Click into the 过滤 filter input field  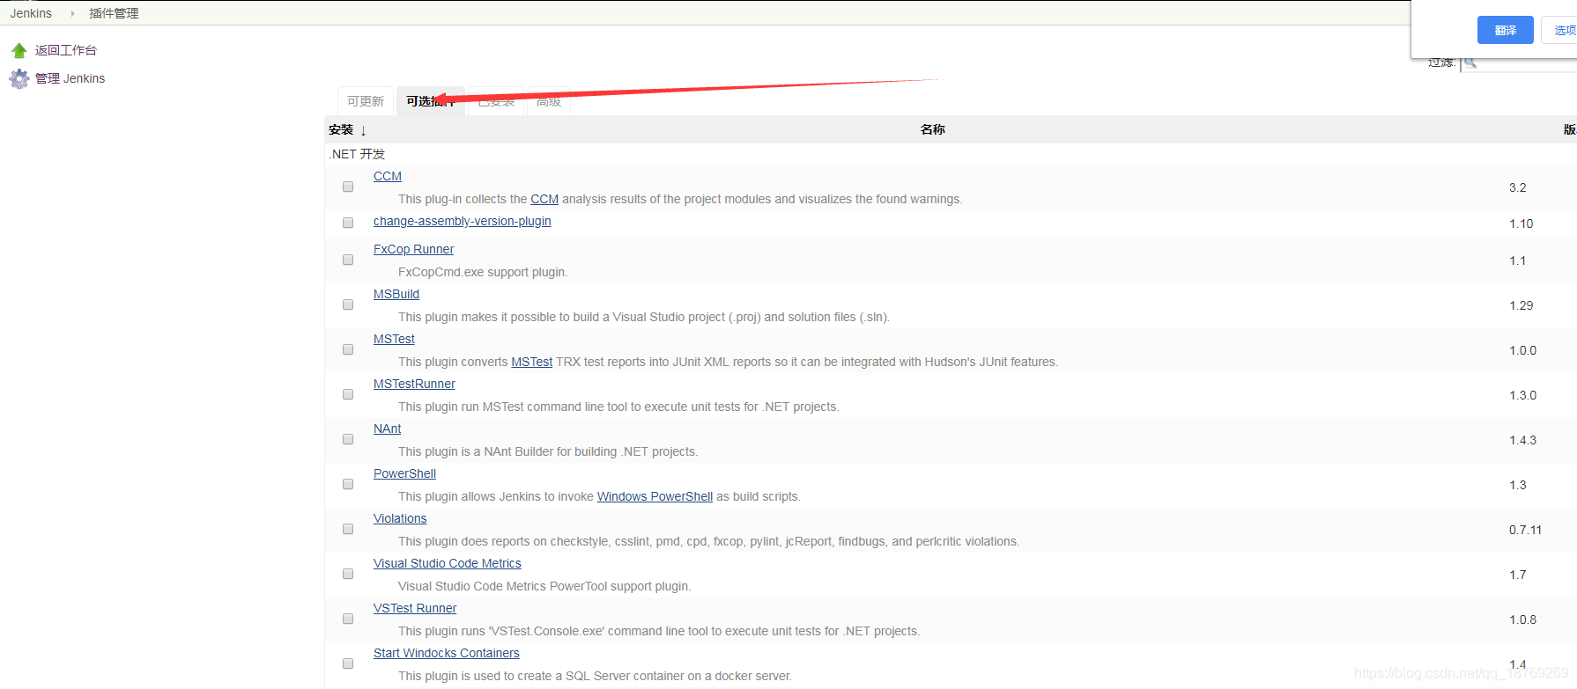pyautogui.click(x=1519, y=62)
